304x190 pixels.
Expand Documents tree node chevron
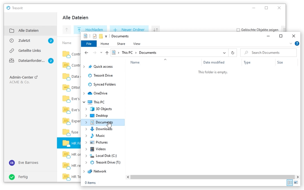click(x=86, y=122)
